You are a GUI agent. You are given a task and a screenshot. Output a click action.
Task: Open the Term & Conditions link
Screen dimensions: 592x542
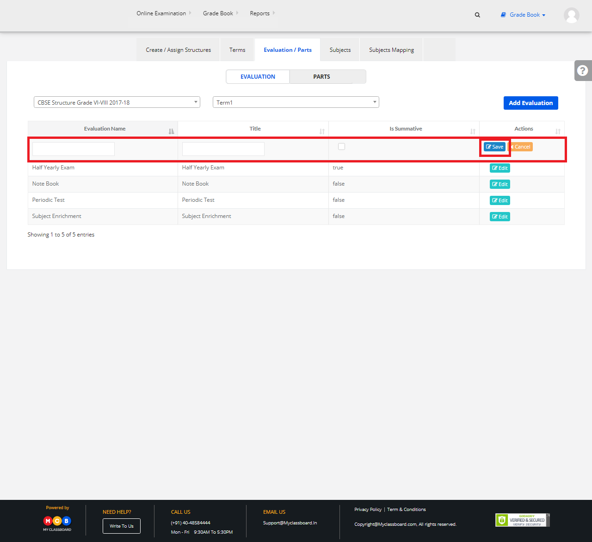pos(407,510)
